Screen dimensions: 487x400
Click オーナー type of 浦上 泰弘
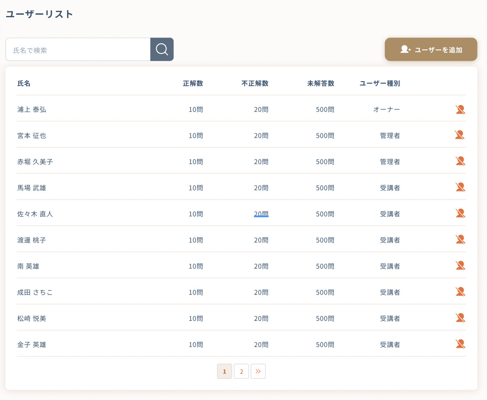click(x=387, y=110)
